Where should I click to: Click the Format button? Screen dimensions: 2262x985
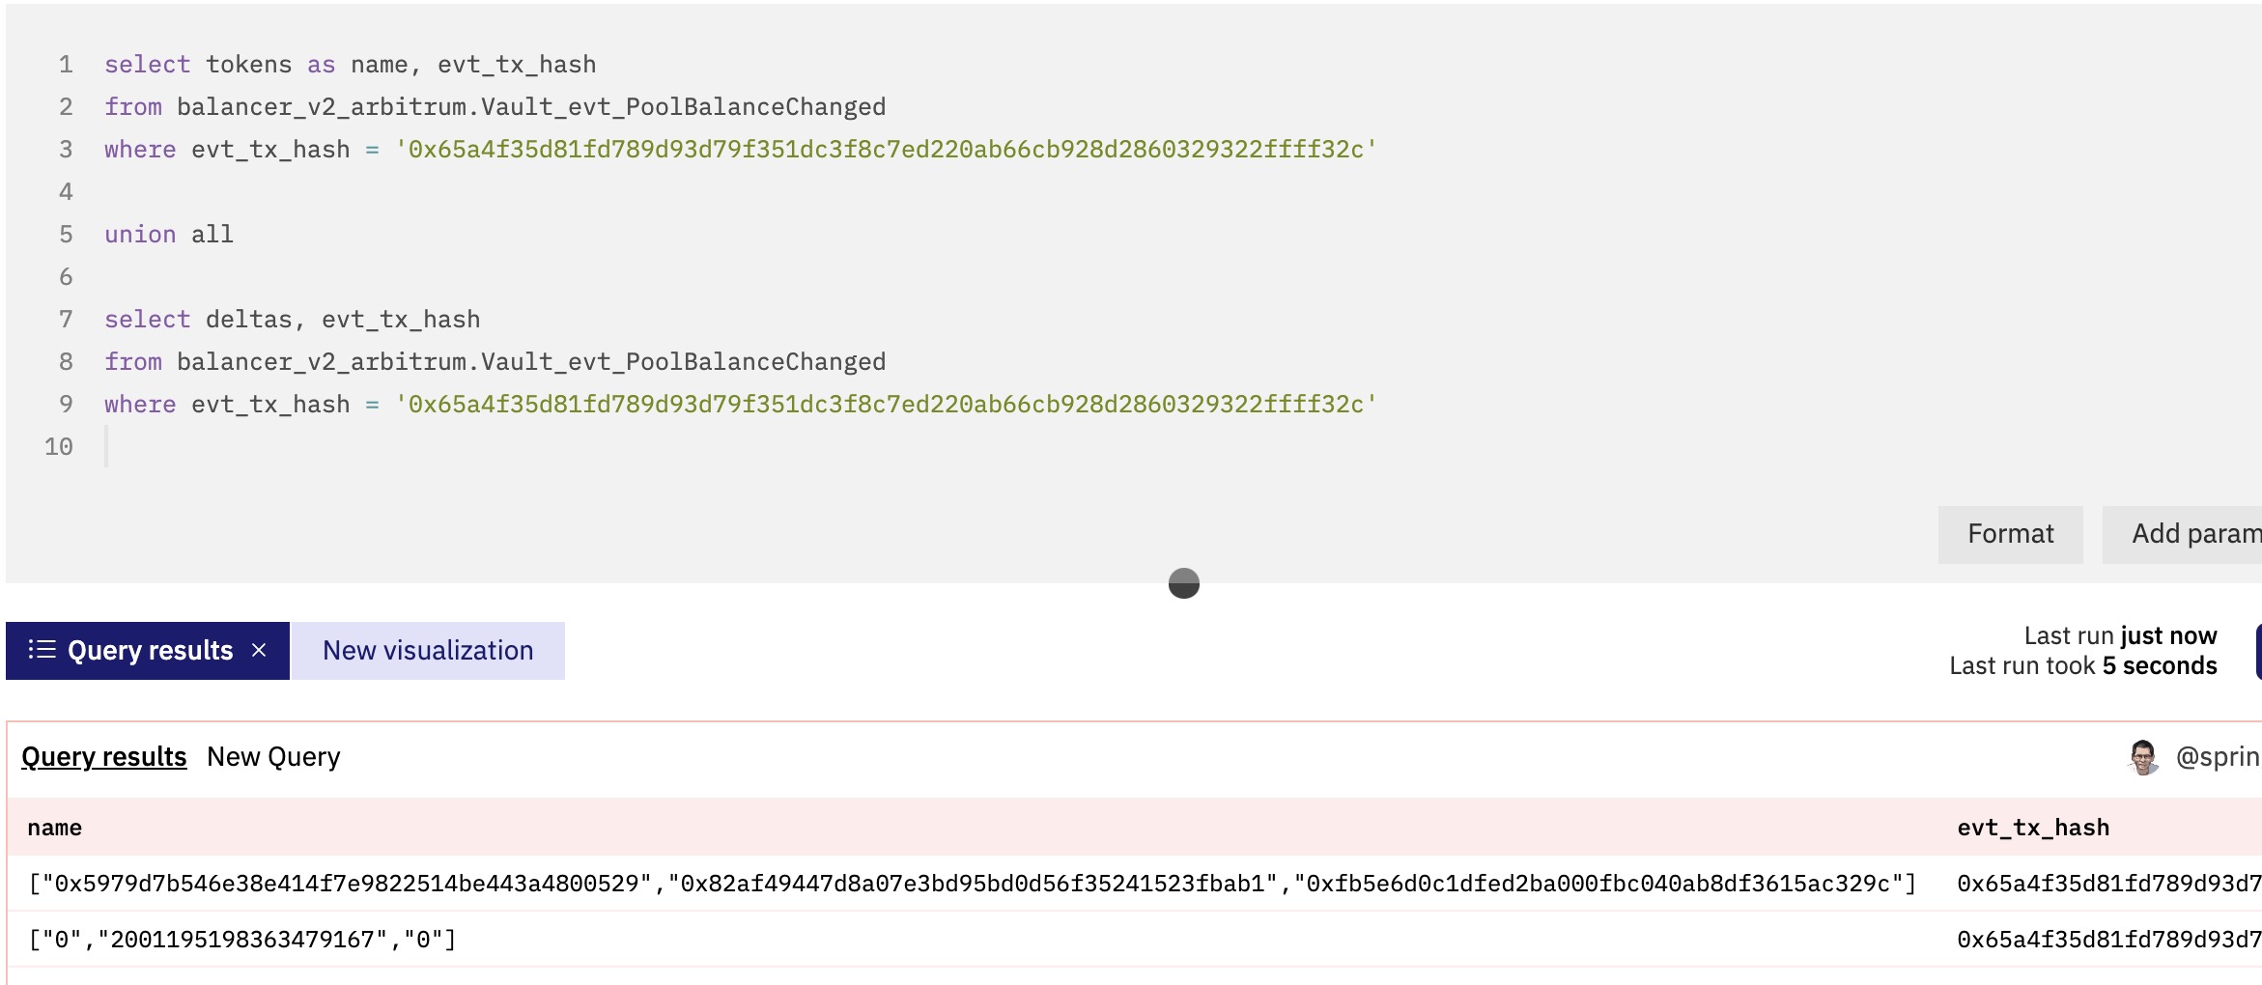[2010, 534]
